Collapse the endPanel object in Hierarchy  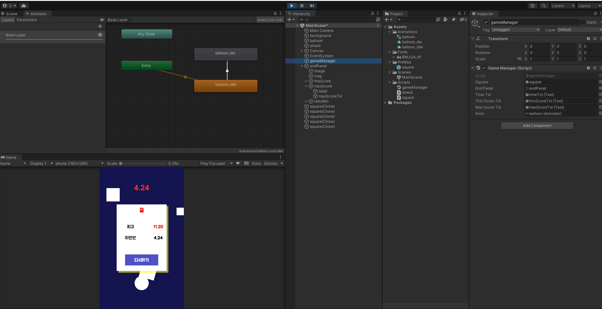[302, 66]
